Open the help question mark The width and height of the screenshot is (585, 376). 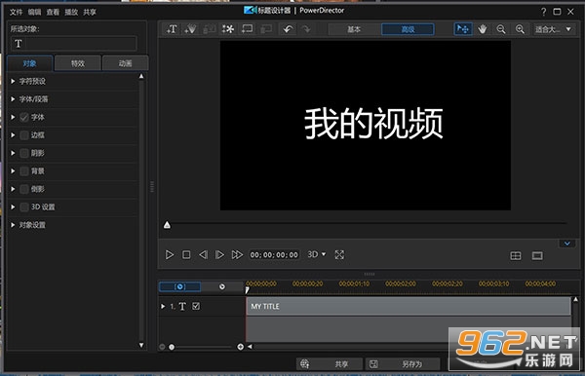tap(544, 12)
